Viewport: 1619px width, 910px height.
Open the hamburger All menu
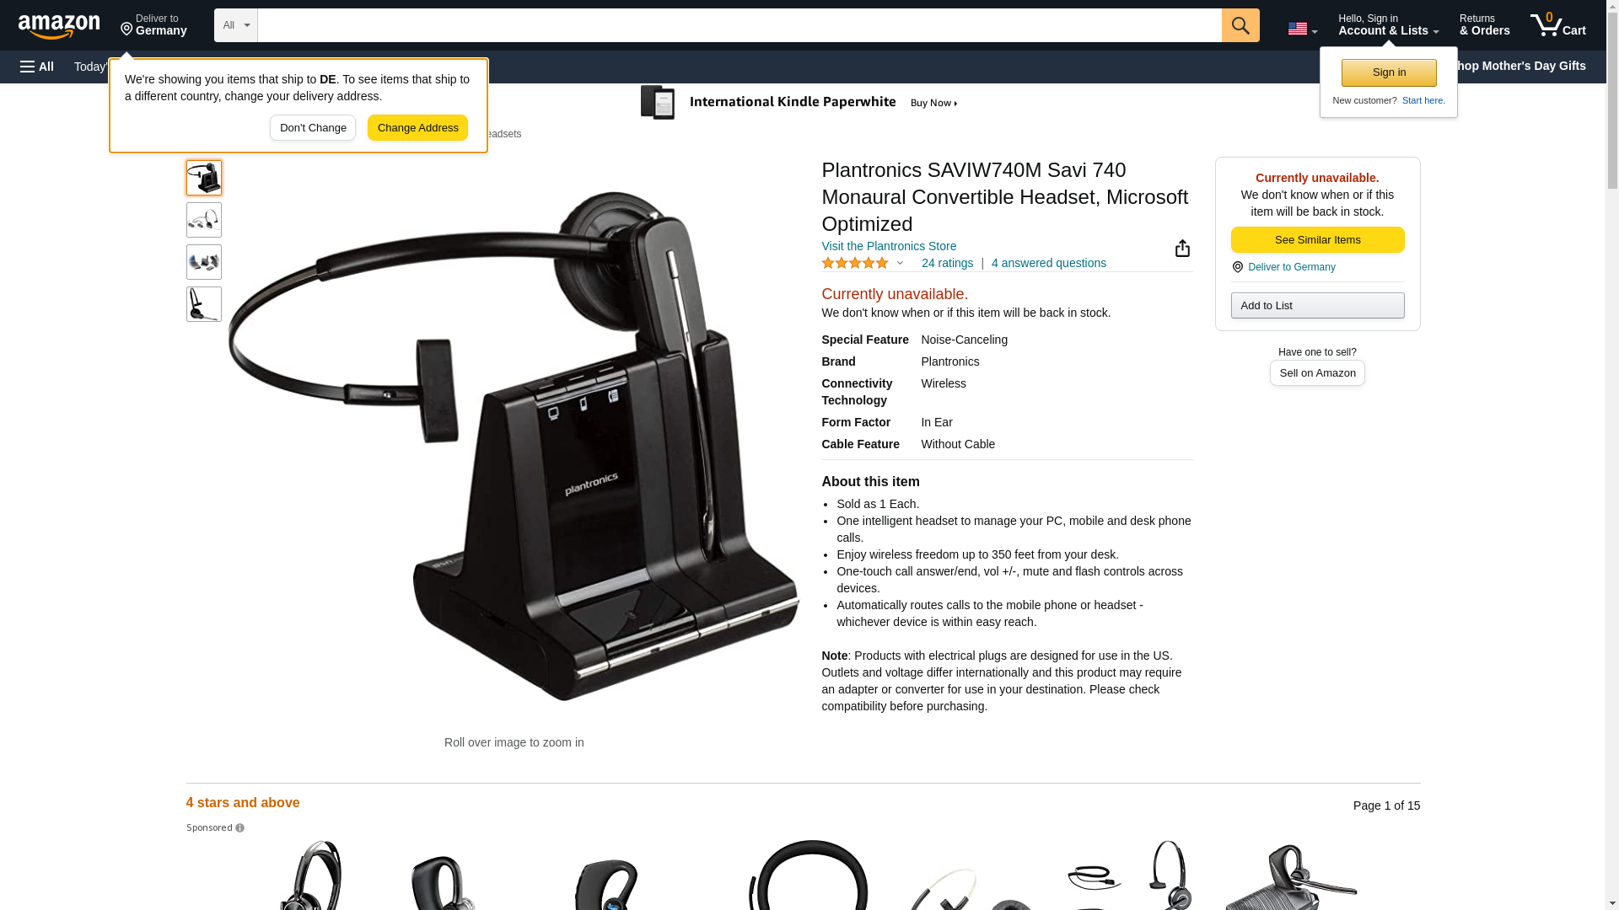pyautogui.click(x=37, y=67)
